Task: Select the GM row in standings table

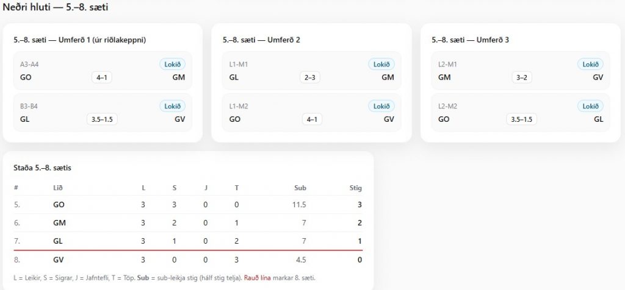Action: 188,223
